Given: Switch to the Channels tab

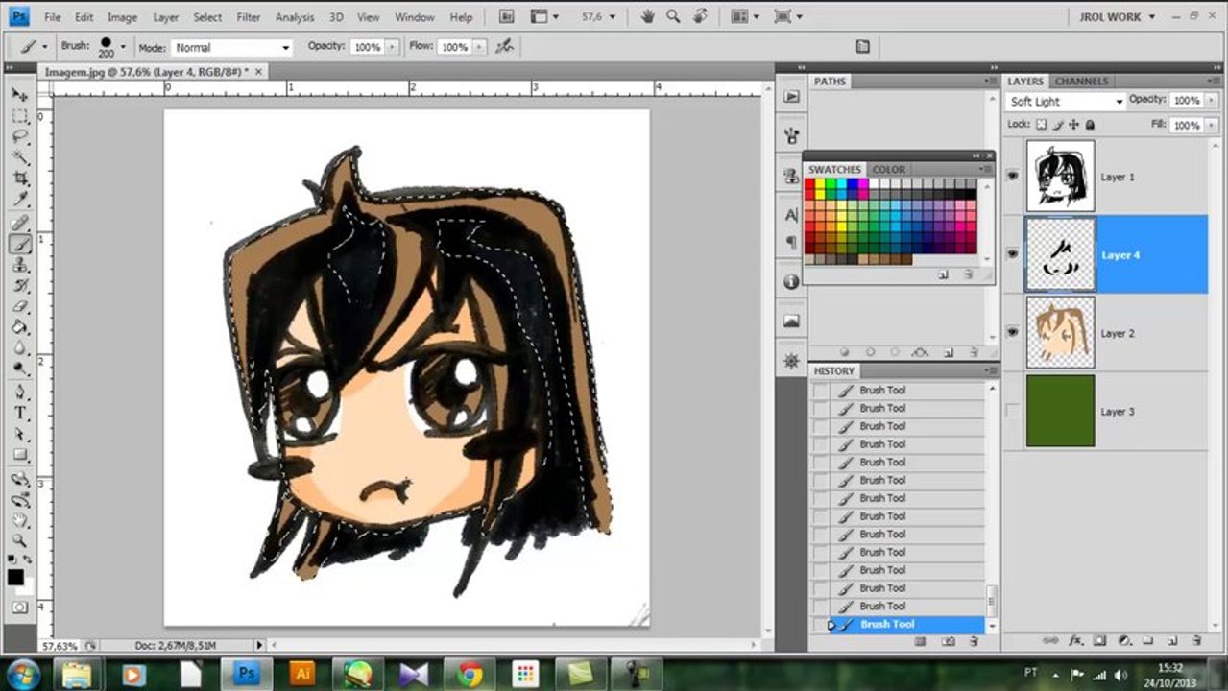Looking at the screenshot, I should tap(1081, 82).
